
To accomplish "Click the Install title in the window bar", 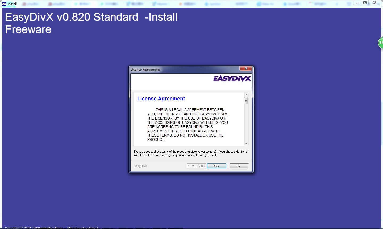I will click(12, 4).
